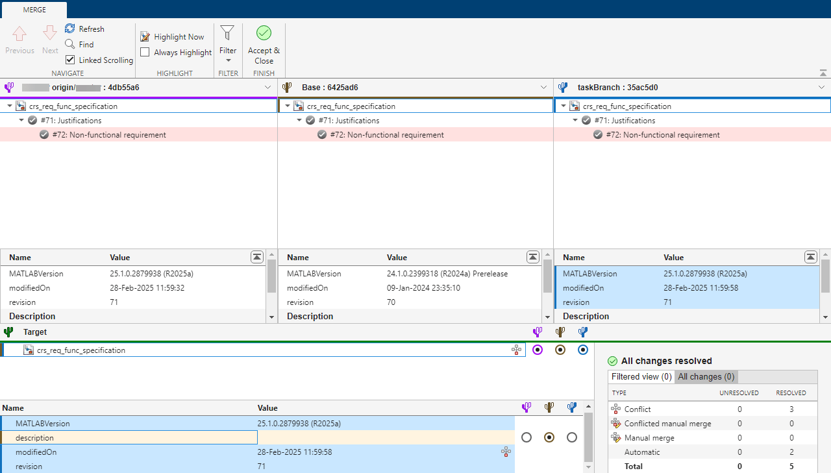The image size is (831, 473).
Task: Click the description value input field
Action: click(x=386, y=437)
